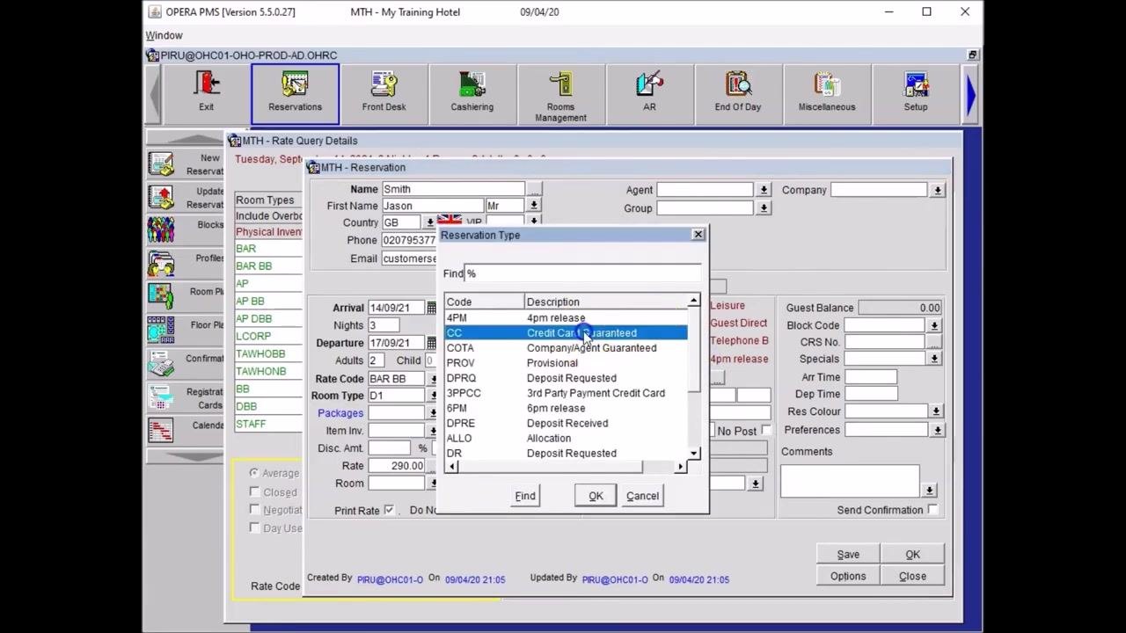Toggle the Closed checkbox in Rate Query

pos(254,492)
